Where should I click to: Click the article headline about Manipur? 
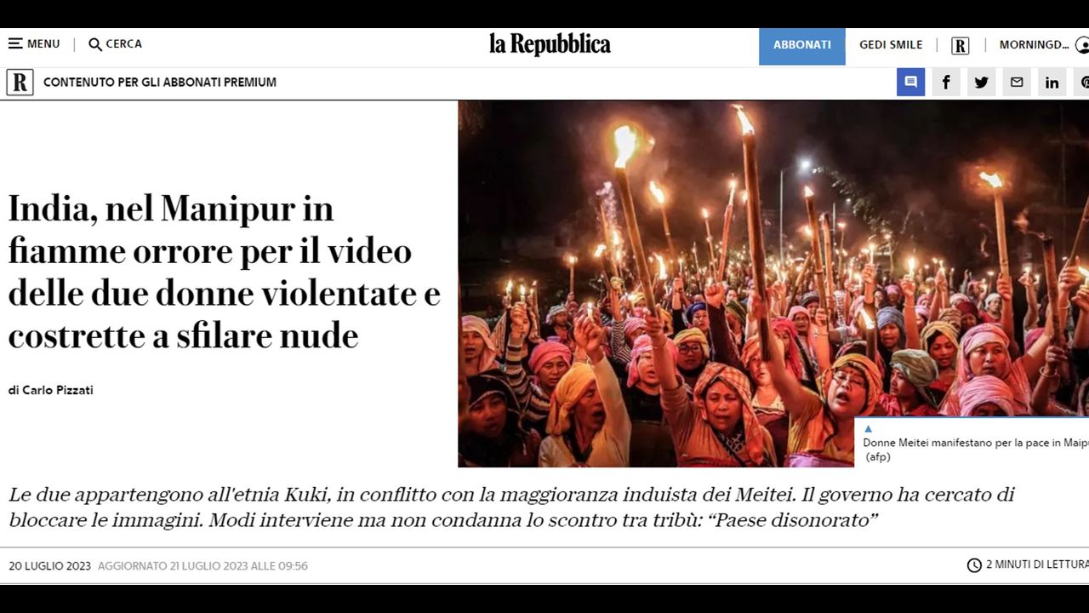[x=225, y=272]
